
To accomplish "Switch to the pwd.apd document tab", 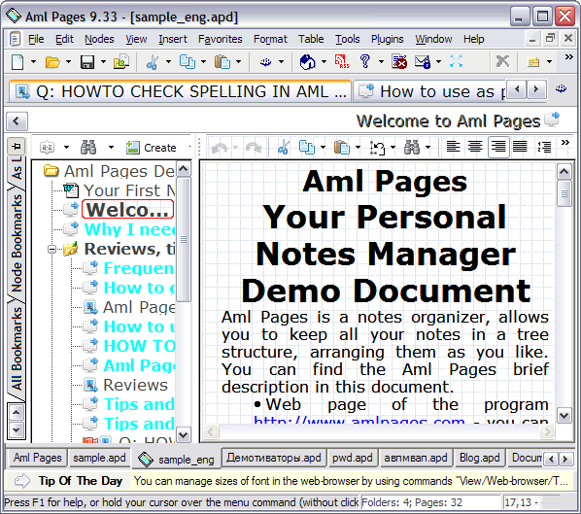I will coord(353,458).
